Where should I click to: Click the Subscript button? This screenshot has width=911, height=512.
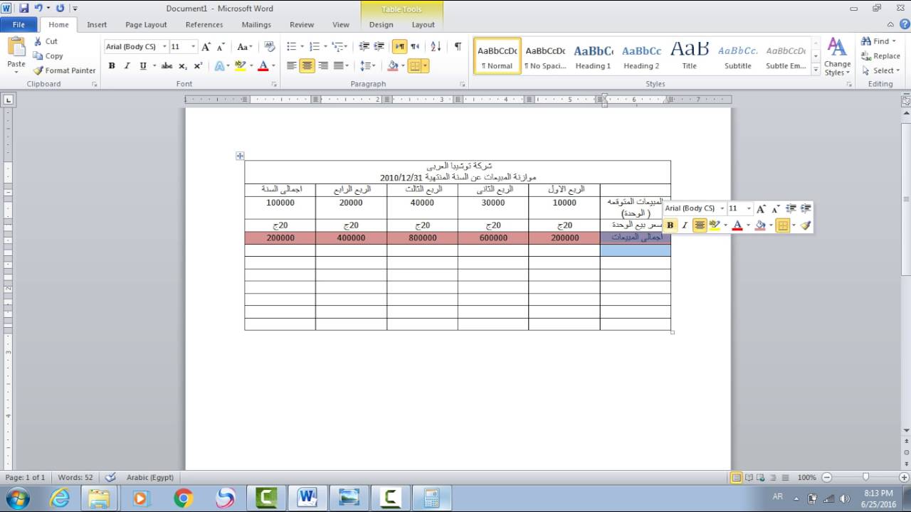pos(183,65)
